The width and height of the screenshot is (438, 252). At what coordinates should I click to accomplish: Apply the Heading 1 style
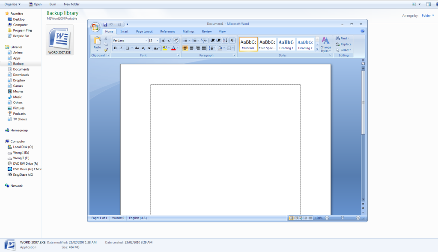(x=286, y=44)
